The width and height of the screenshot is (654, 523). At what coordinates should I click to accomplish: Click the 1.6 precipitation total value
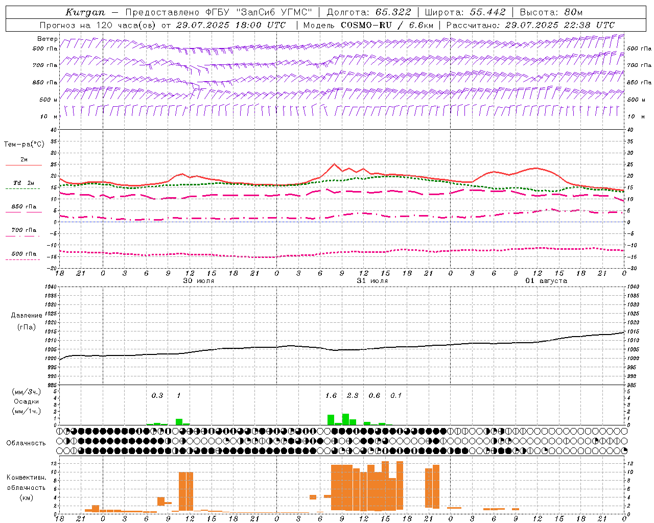point(331,395)
